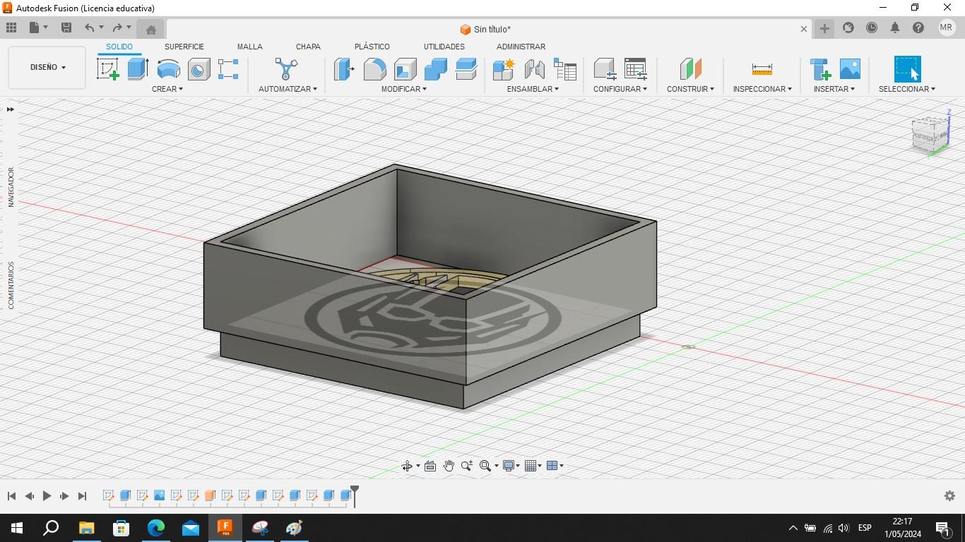Click the Configure Model icon

[605, 69]
